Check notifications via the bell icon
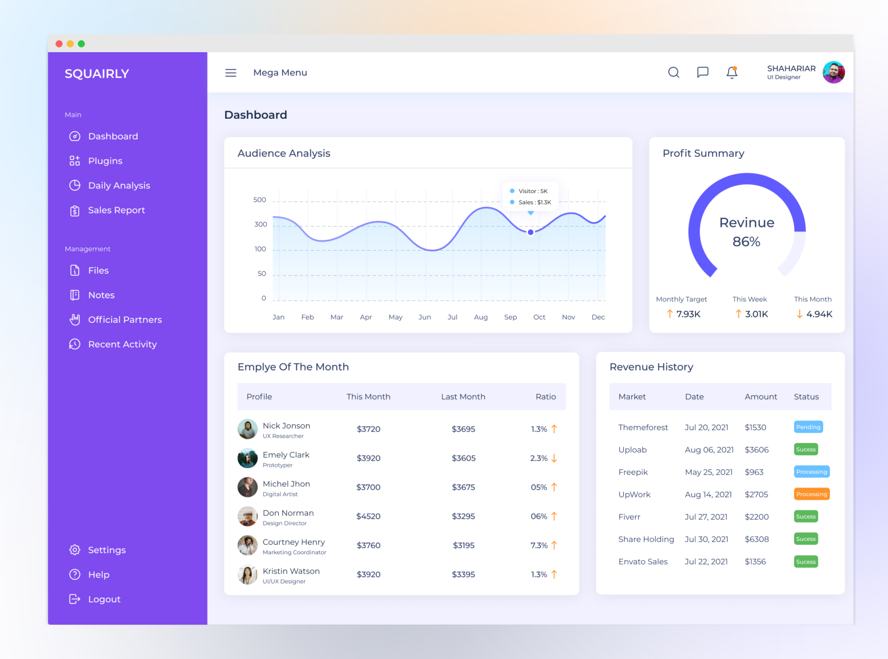 click(x=731, y=73)
